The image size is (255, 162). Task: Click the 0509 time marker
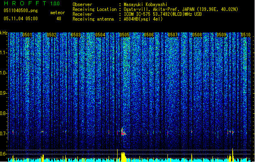pyautogui.click(x=221, y=35)
